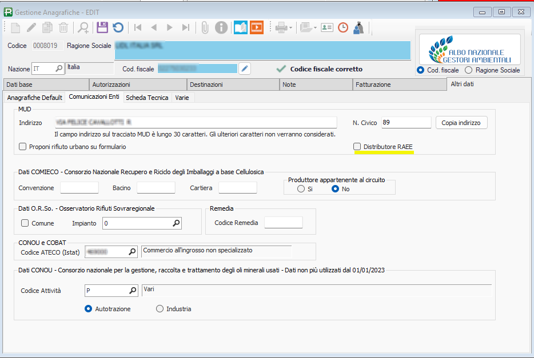
Task: Click the Codice Remedia input field
Action: coord(283,223)
